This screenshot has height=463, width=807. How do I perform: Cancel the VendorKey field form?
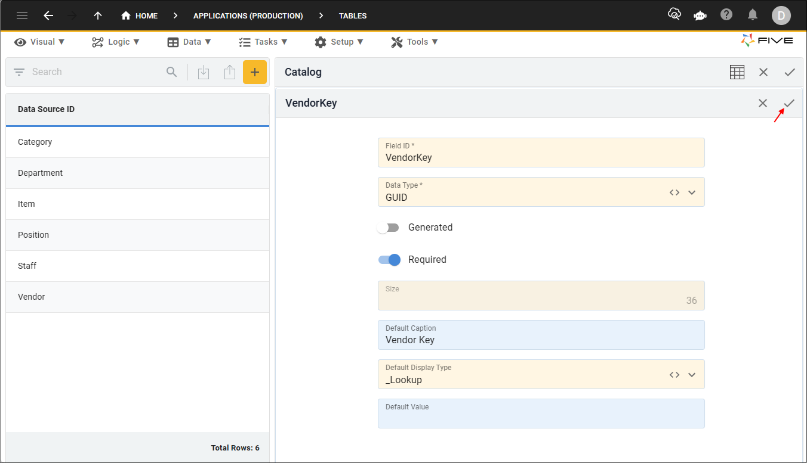[763, 103]
